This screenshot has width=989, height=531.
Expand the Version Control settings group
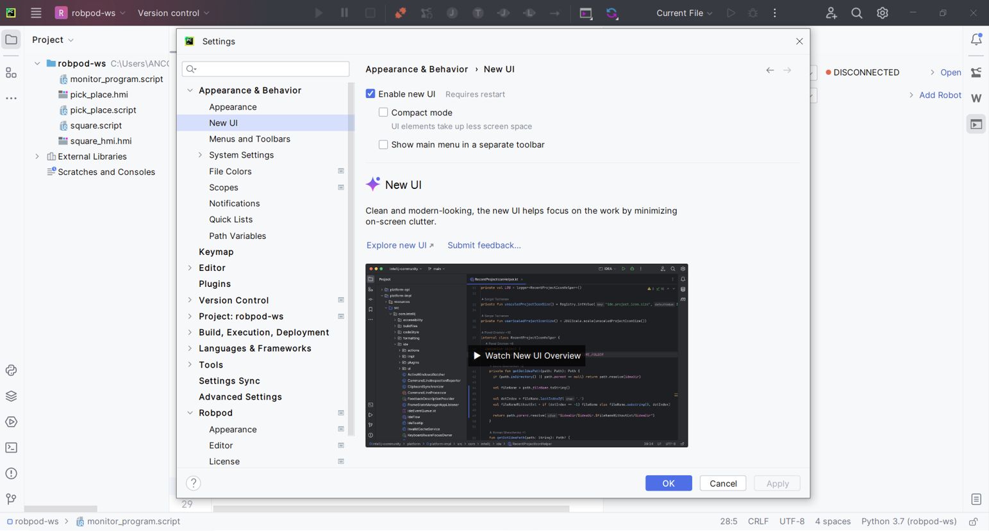190,300
